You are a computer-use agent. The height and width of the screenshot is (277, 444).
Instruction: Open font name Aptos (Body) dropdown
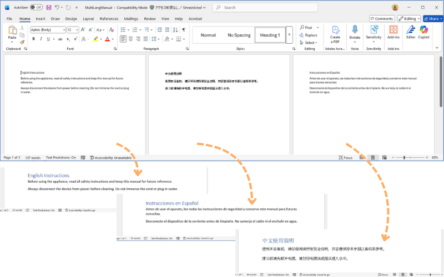pyautogui.click(x=64, y=30)
